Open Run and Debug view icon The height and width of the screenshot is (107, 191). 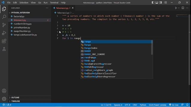[x=4, y=33]
